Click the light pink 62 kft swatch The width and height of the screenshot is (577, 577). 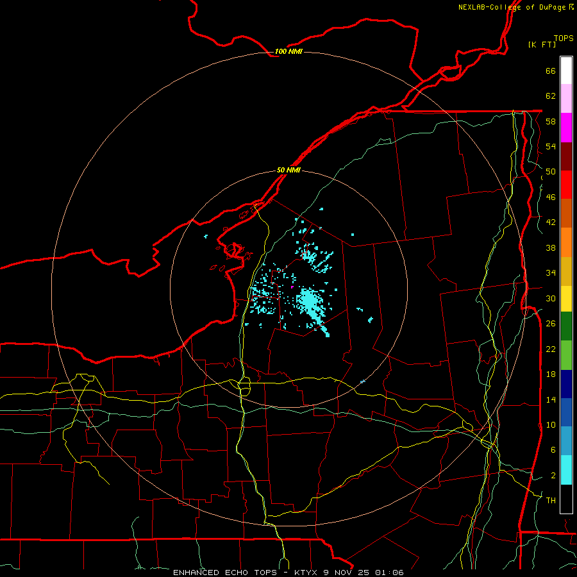coord(566,99)
